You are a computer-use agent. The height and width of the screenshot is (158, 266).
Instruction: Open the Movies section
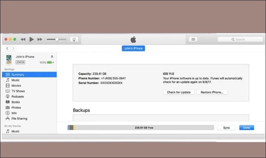tap(29, 86)
